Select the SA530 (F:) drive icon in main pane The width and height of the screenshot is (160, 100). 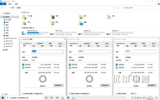pos(109,34)
